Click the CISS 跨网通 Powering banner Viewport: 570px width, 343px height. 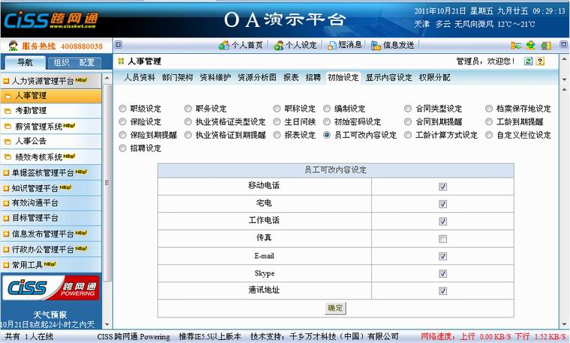pyautogui.click(x=52, y=288)
